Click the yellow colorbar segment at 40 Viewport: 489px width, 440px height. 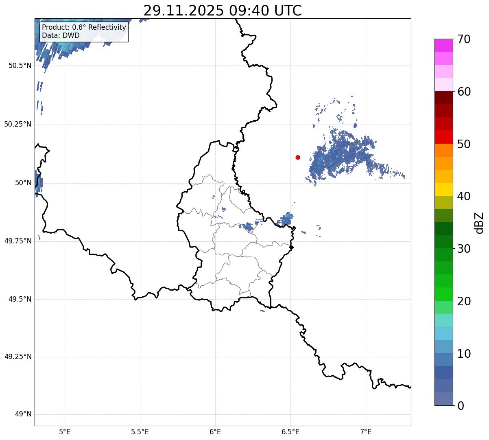click(443, 189)
